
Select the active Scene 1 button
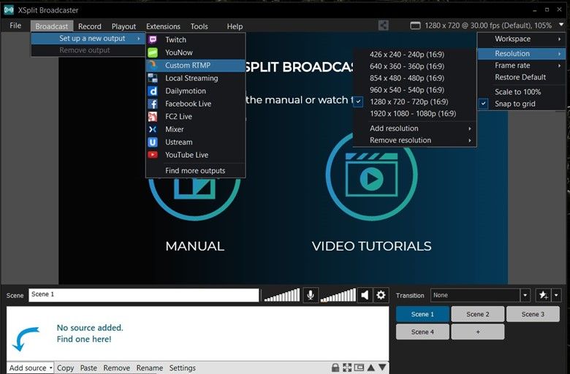point(422,314)
